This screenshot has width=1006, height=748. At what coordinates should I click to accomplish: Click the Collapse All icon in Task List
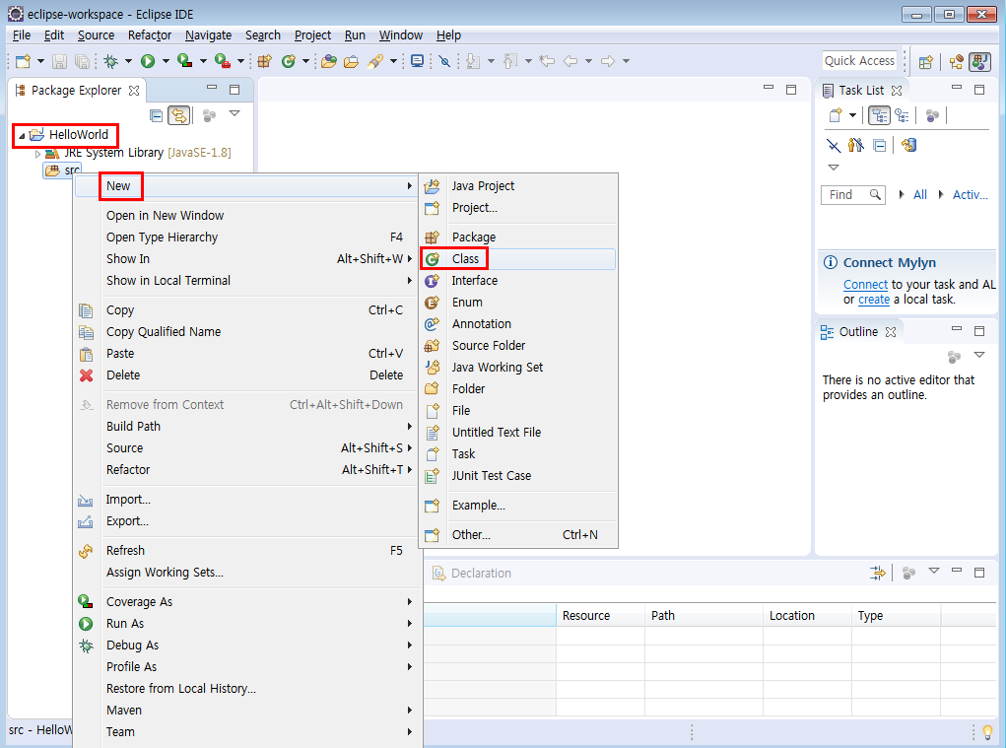[x=880, y=146]
